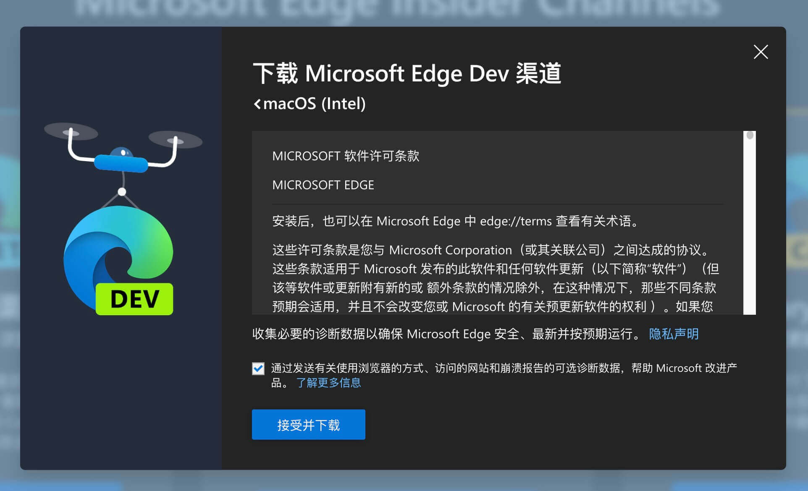Click the license scrollbar thumb
The height and width of the screenshot is (491, 808).
click(x=750, y=136)
